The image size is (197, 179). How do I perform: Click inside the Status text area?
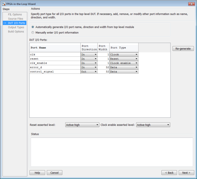(x=112, y=152)
